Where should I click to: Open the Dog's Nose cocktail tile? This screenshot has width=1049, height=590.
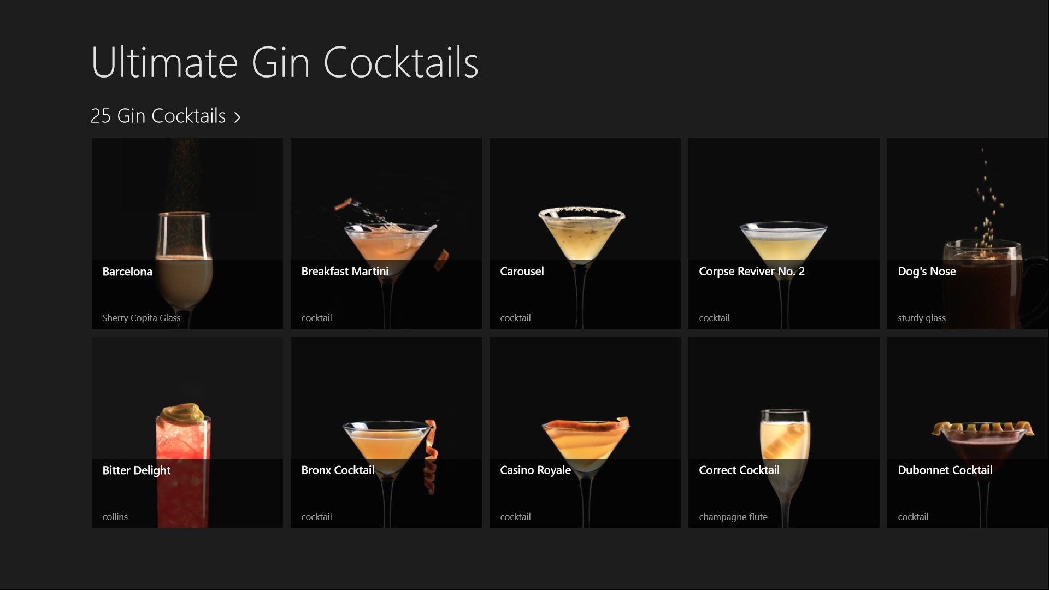tap(968, 233)
